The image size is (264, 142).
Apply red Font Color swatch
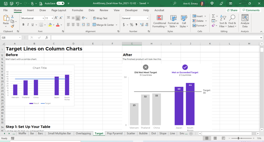click(58, 25)
